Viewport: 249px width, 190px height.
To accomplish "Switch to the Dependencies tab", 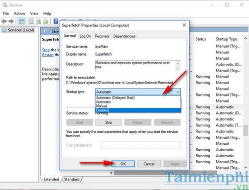I will point(124,36).
